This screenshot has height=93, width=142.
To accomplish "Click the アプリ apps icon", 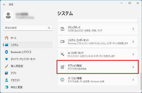I will [x=6, y=73].
